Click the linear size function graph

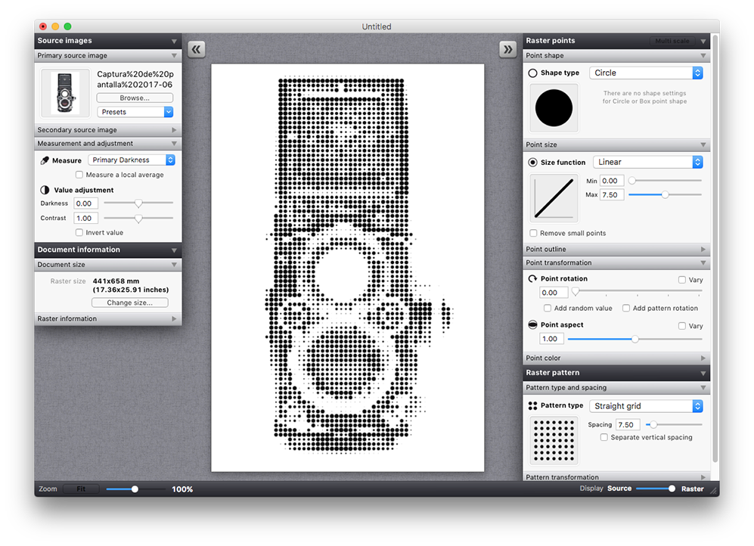pyautogui.click(x=554, y=197)
